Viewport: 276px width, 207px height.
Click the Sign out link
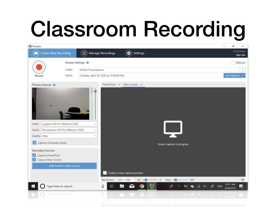tap(240, 55)
